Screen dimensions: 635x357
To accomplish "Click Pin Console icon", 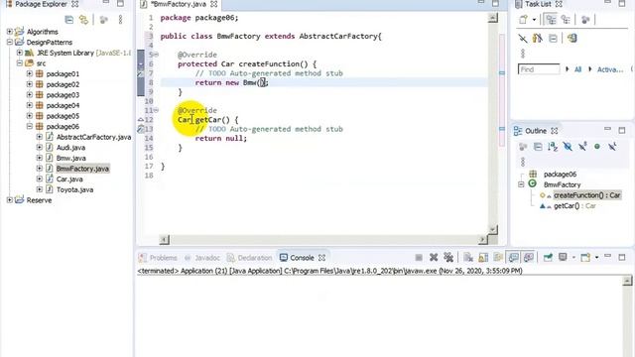I will pyautogui.click(x=548, y=258).
